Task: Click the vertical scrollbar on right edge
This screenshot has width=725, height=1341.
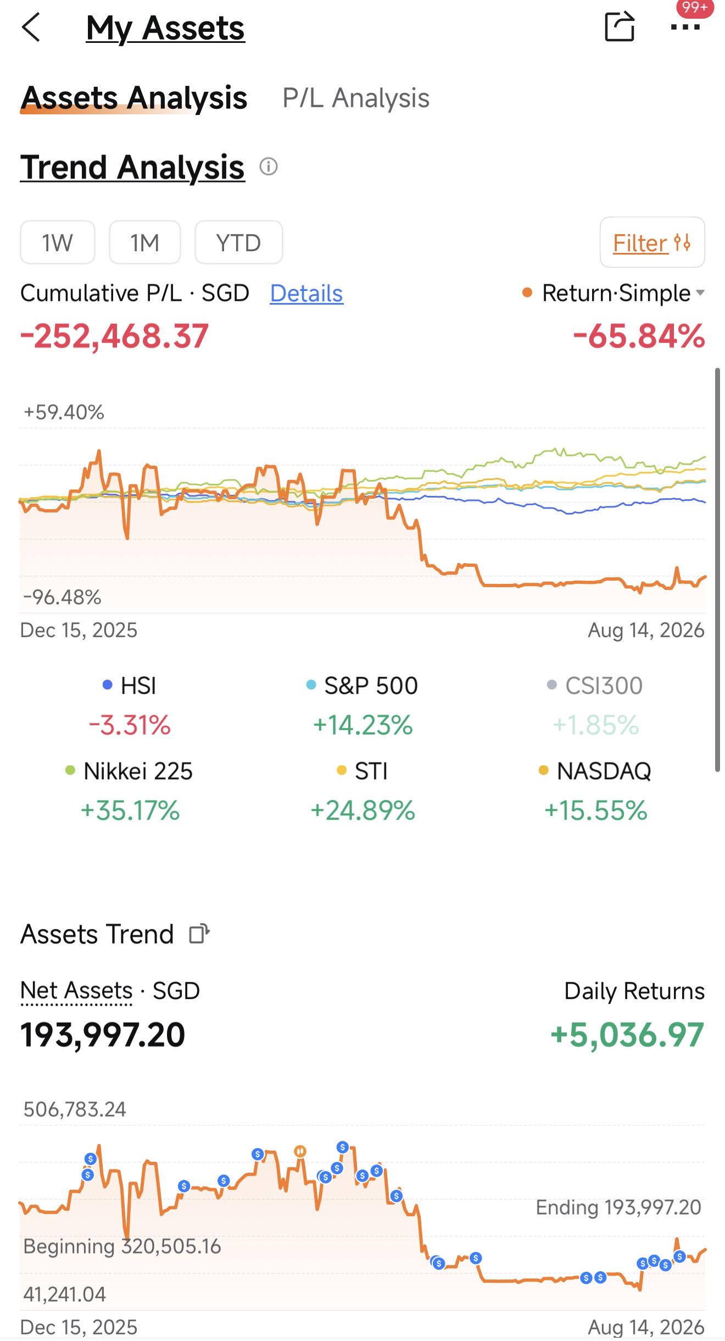Action: (x=717, y=570)
